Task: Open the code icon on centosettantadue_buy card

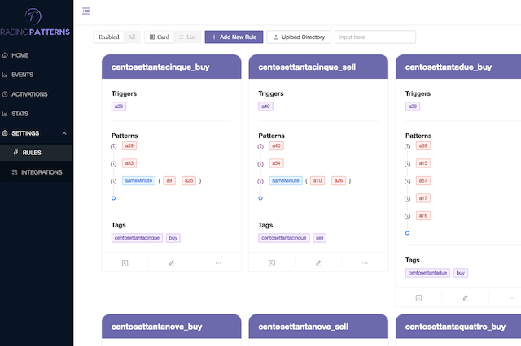Action: [418, 298]
